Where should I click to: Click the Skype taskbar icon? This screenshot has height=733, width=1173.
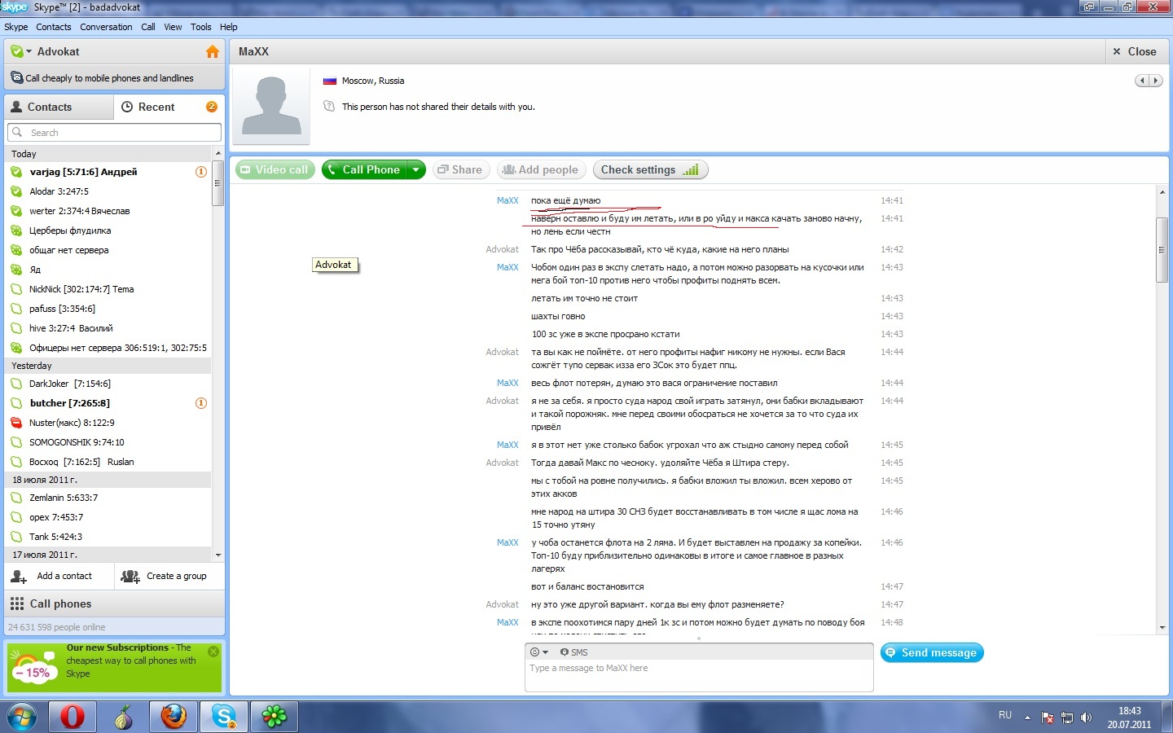click(x=224, y=717)
